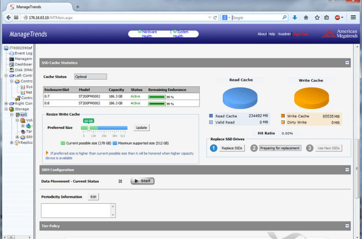Collapse the Volumes tree branch
Viewport: 362px width, 239px height.
coord(17,120)
